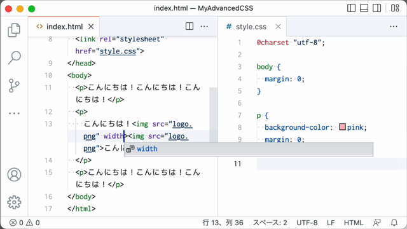Click the index.html — MyAdvancedCSS window title
The height and width of the screenshot is (229, 407).
(203, 8)
